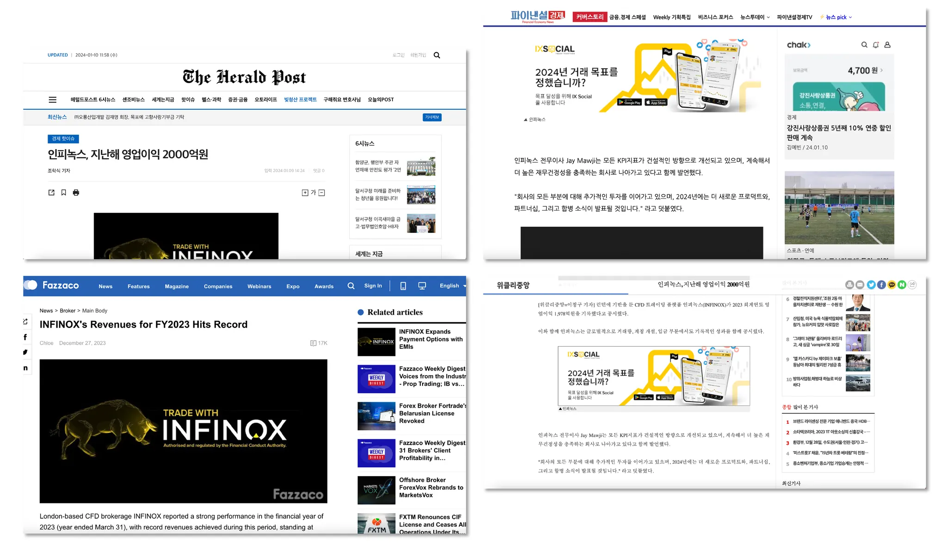Click the Fazzaco mobile device icon
This screenshot has width=947, height=552.
point(403,286)
